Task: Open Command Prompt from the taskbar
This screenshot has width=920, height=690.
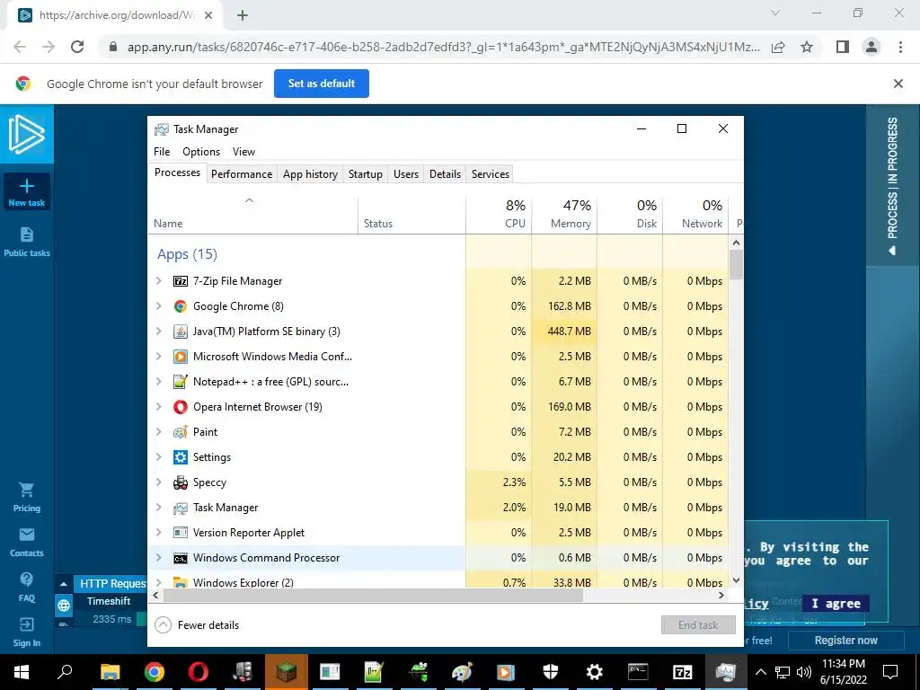Action: 638,672
